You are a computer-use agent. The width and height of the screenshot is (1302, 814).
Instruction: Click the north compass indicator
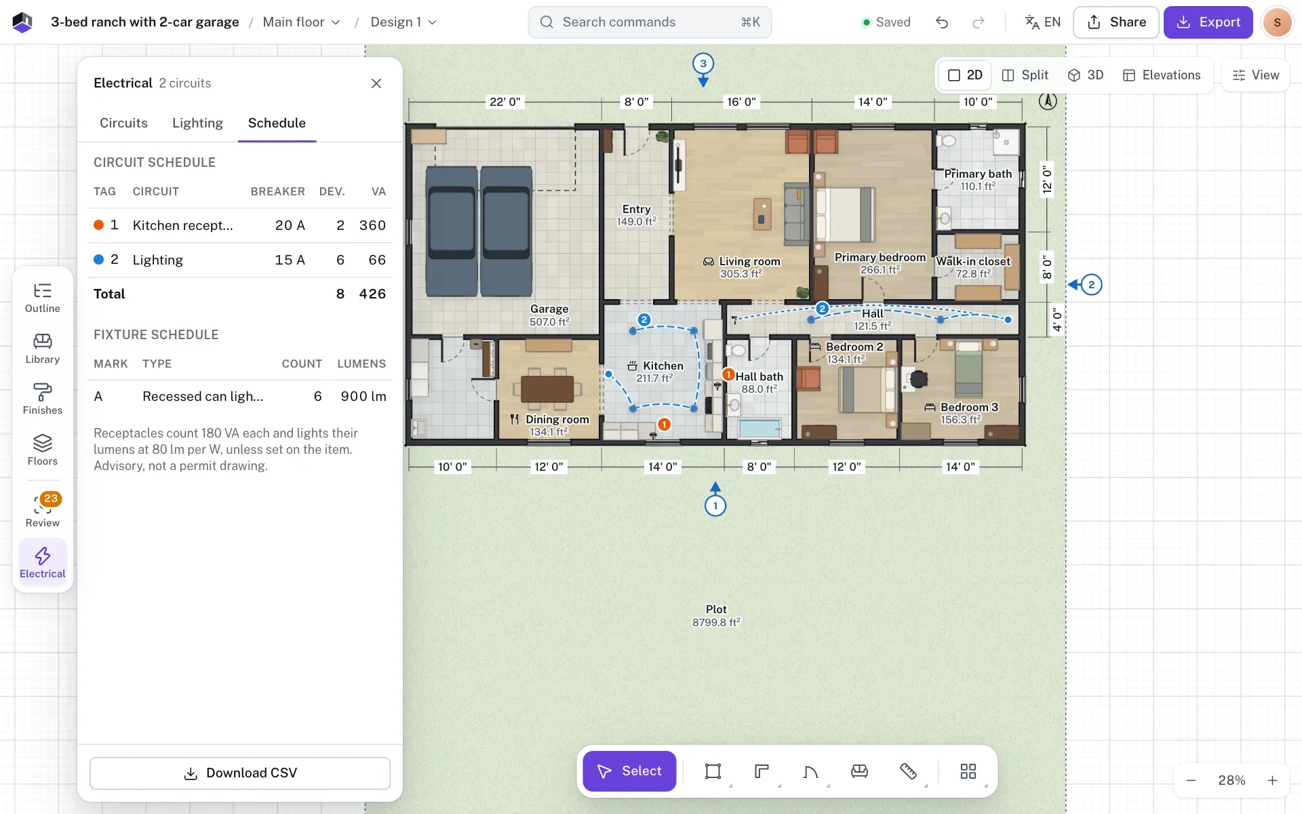coord(1048,102)
